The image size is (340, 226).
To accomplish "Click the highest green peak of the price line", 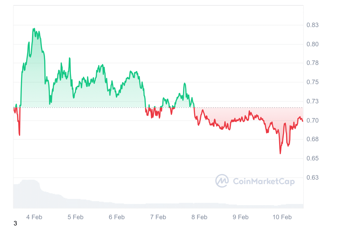I will pyautogui.click(x=34, y=29).
